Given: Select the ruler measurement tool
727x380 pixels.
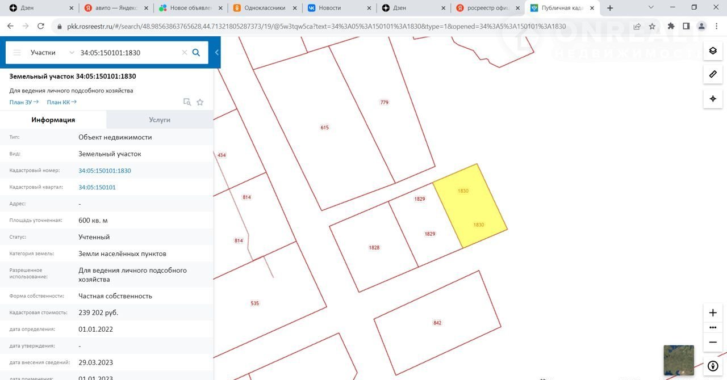Looking at the screenshot, I should [713, 75].
